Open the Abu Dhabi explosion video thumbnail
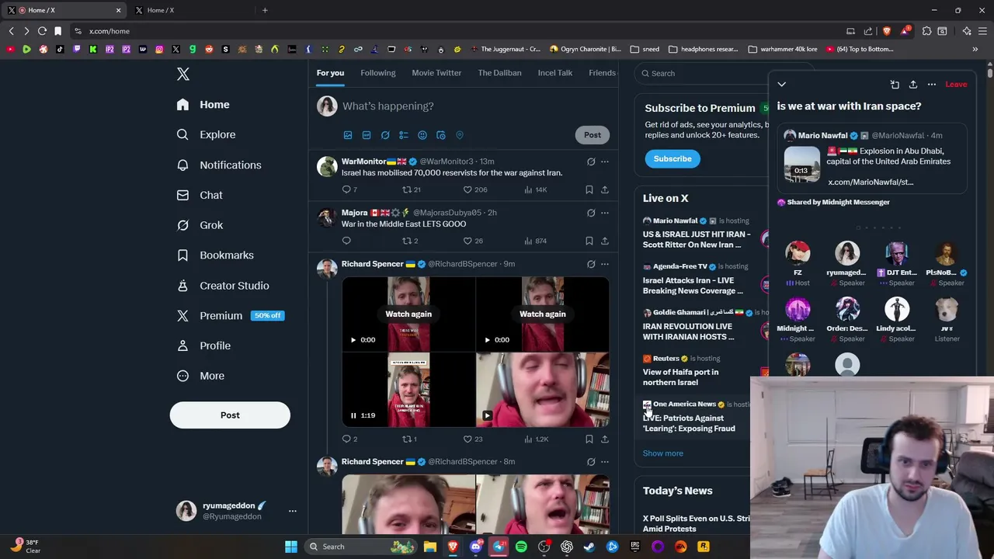This screenshot has height=559, width=994. (x=801, y=164)
